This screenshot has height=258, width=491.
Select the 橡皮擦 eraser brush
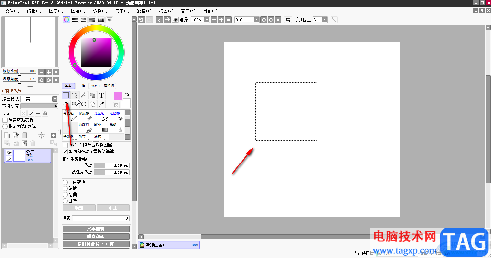(x=86, y=117)
